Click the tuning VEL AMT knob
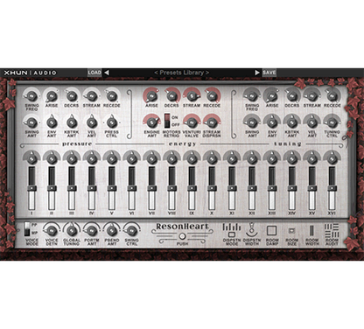The height and width of the screenshot is (329, 364). [x=311, y=122]
